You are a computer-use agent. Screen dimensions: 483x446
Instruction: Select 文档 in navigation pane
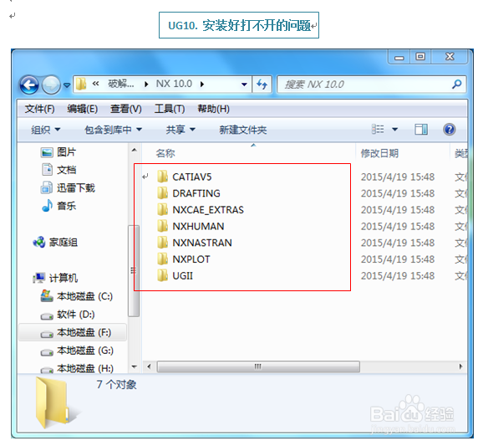point(58,170)
